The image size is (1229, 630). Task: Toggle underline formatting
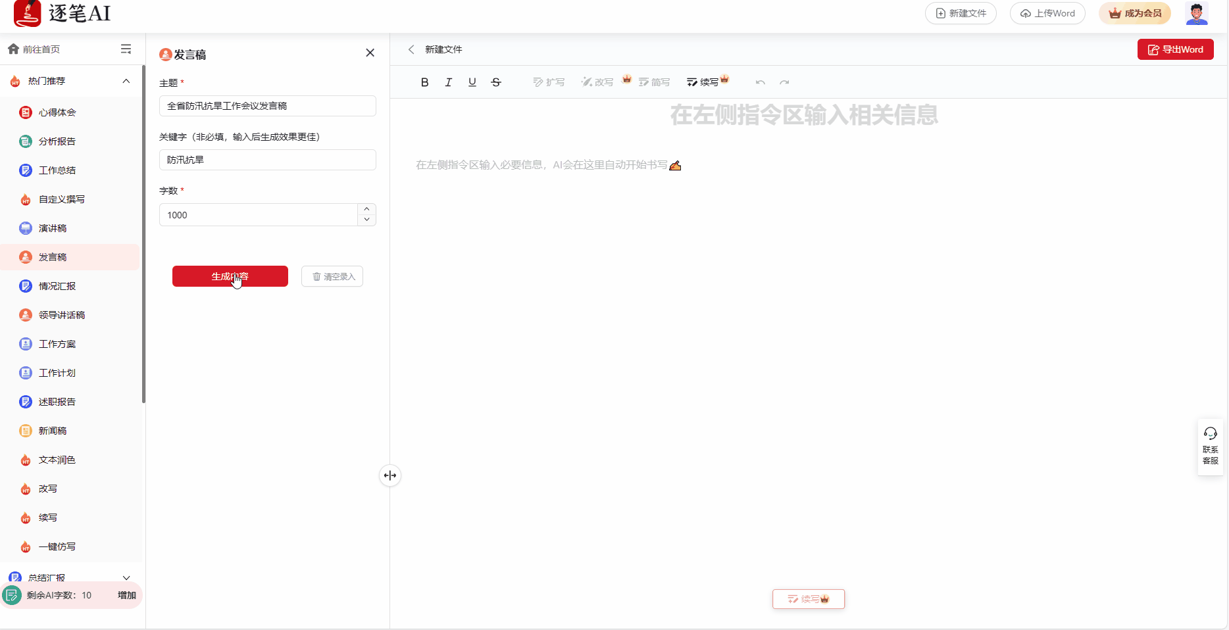point(472,82)
